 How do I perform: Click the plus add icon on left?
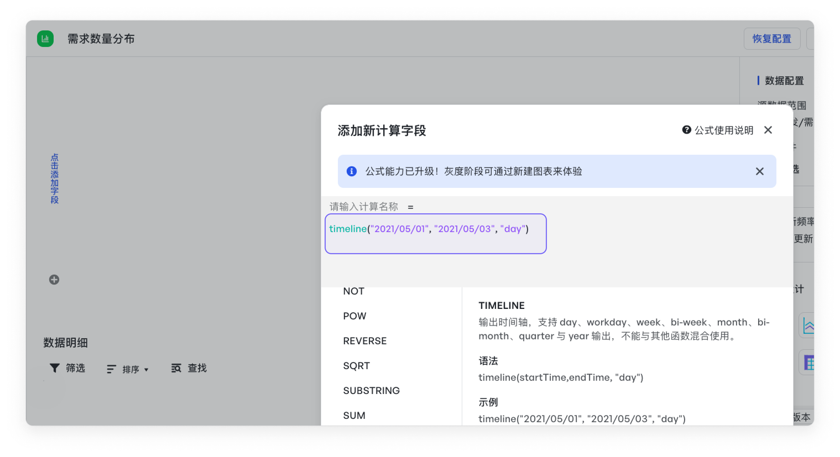pos(54,279)
